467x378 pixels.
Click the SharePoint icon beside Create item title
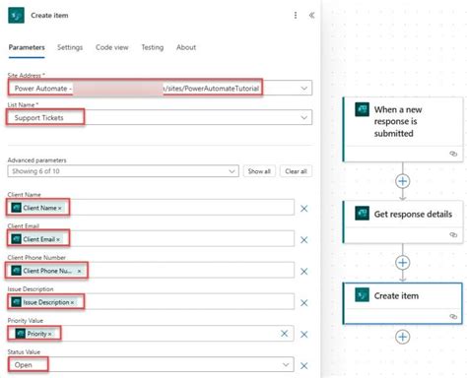[16, 16]
